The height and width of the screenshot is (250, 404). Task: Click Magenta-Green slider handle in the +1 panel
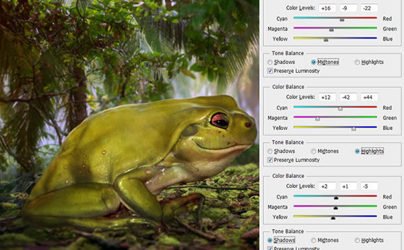[335, 208]
